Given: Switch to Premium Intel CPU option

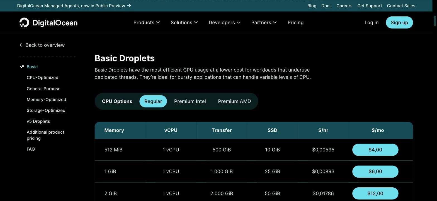Looking at the screenshot, I should coord(190,101).
